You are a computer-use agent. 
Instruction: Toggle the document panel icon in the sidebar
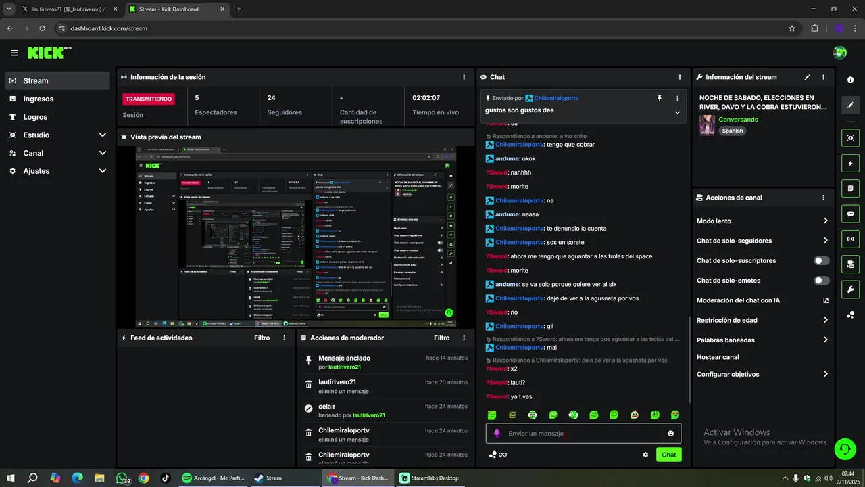pyautogui.click(x=850, y=188)
